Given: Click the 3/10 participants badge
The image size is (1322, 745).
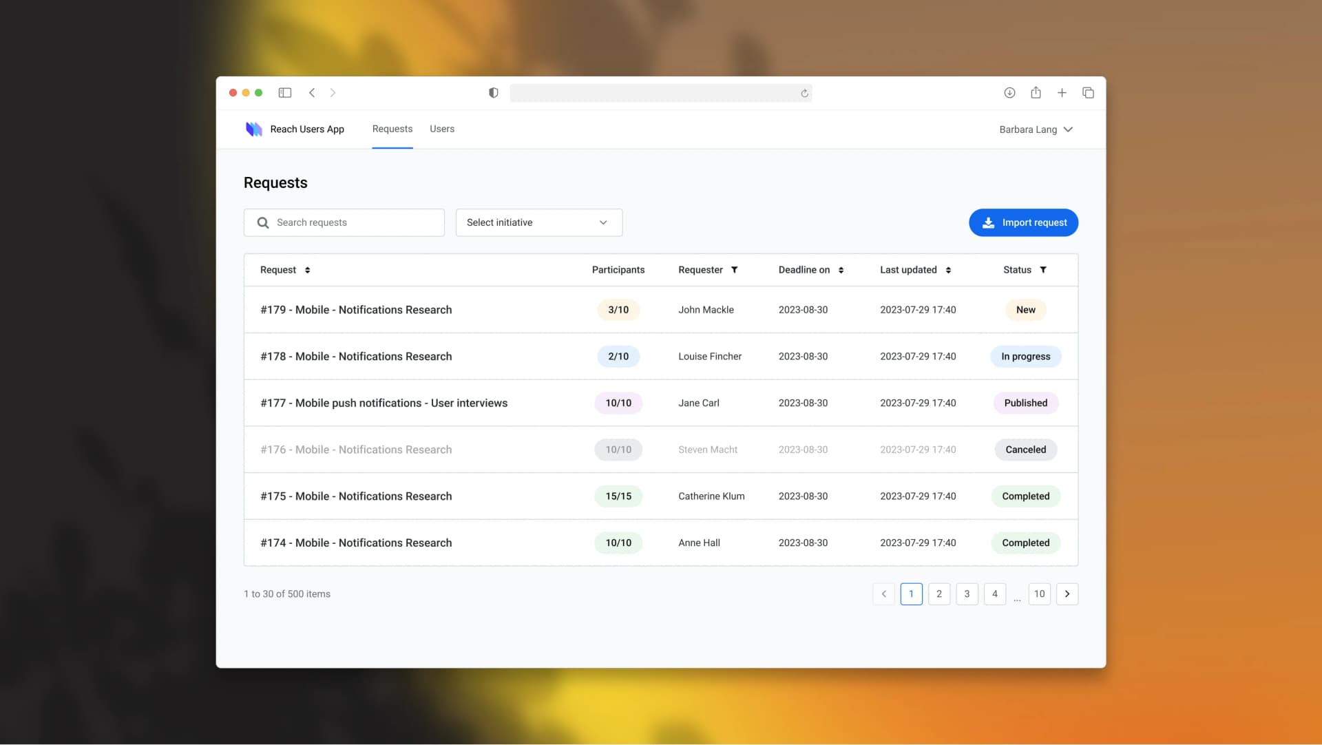Looking at the screenshot, I should tap(618, 311).
